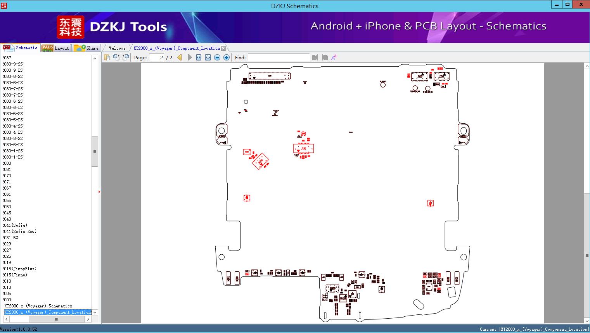Go to the next page arrow
The height and width of the screenshot is (333, 590).
tap(190, 57)
